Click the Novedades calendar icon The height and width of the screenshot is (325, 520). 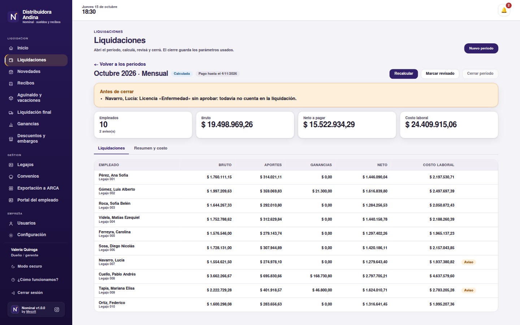pyautogui.click(x=11, y=71)
